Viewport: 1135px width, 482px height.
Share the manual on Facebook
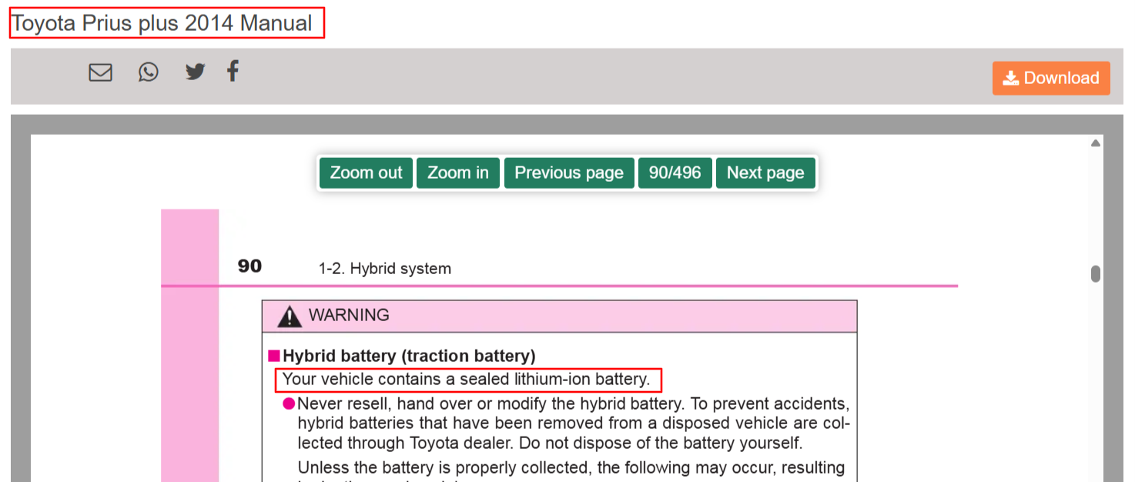233,72
